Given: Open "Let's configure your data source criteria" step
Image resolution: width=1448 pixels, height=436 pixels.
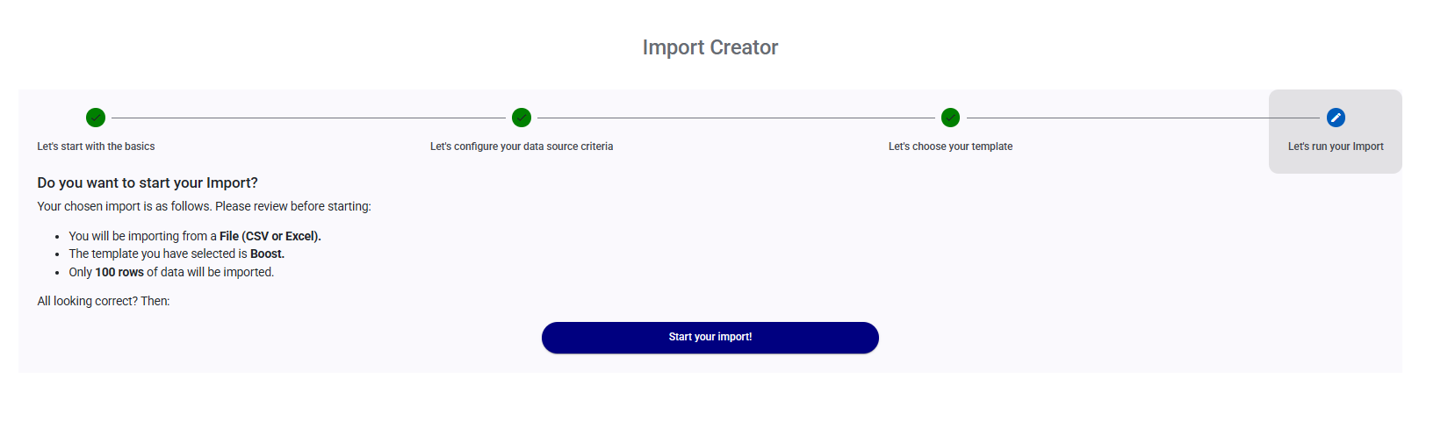Looking at the screenshot, I should click(522, 147).
